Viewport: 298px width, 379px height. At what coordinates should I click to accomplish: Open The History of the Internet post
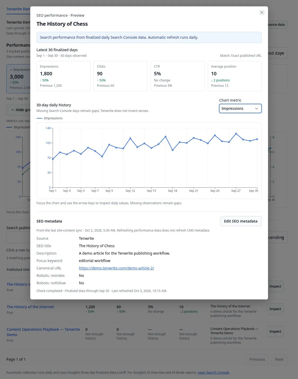30,307
